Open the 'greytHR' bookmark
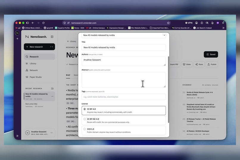Image resolution: width=240 pixels, height=160 pixels. tap(48, 28)
